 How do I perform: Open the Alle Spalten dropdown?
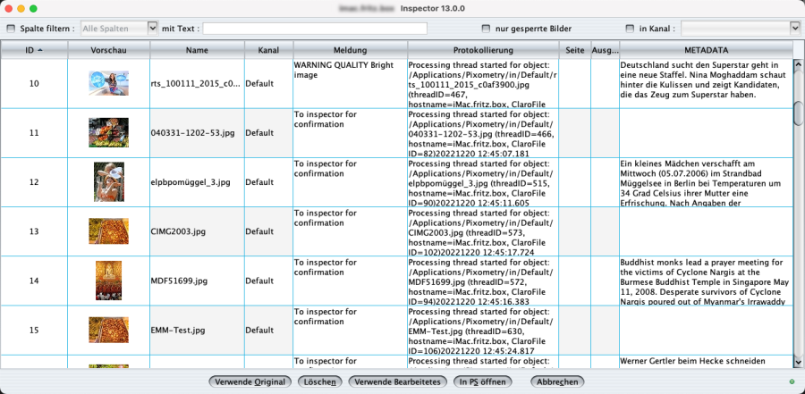point(119,29)
